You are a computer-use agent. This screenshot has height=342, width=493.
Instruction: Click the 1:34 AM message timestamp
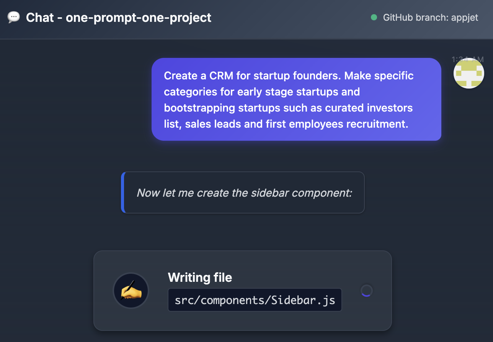(x=467, y=59)
